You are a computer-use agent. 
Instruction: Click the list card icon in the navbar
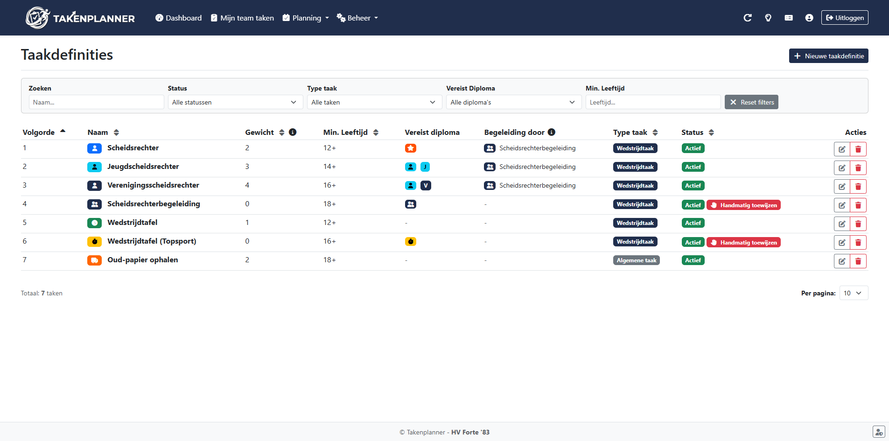tap(788, 18)
